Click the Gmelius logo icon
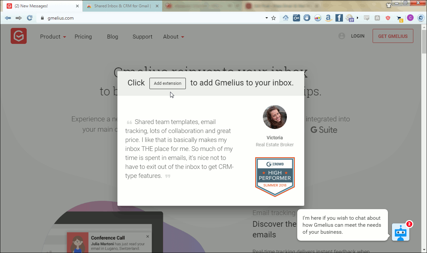Viewport: 427px width, 253px height. point(19,36)
